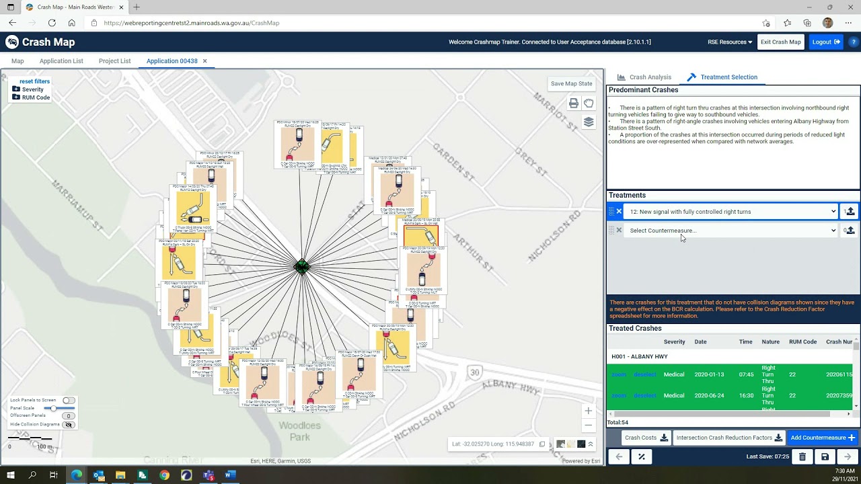The width and height of the screenshot is (861, 484).
Task: Open Outlook from the taskbar
Action: pyautogui.click(x=98, y=475)
